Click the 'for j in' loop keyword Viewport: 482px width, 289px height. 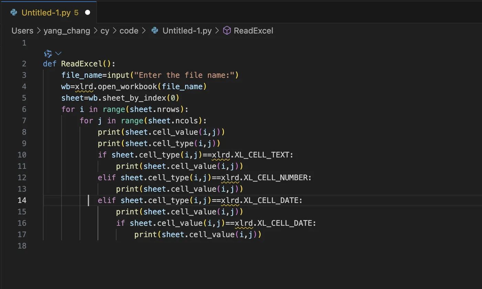tap(98, 121)
